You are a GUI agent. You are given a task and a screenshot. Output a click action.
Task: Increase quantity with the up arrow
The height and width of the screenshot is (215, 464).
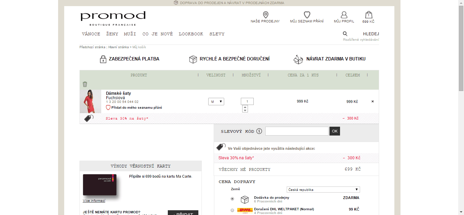(x=245, y=107)
